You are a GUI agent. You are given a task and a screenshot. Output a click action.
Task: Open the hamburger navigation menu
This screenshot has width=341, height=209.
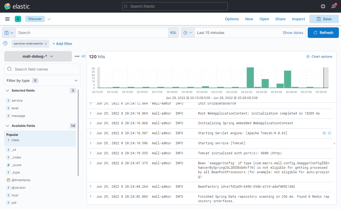tap(7, 19)
